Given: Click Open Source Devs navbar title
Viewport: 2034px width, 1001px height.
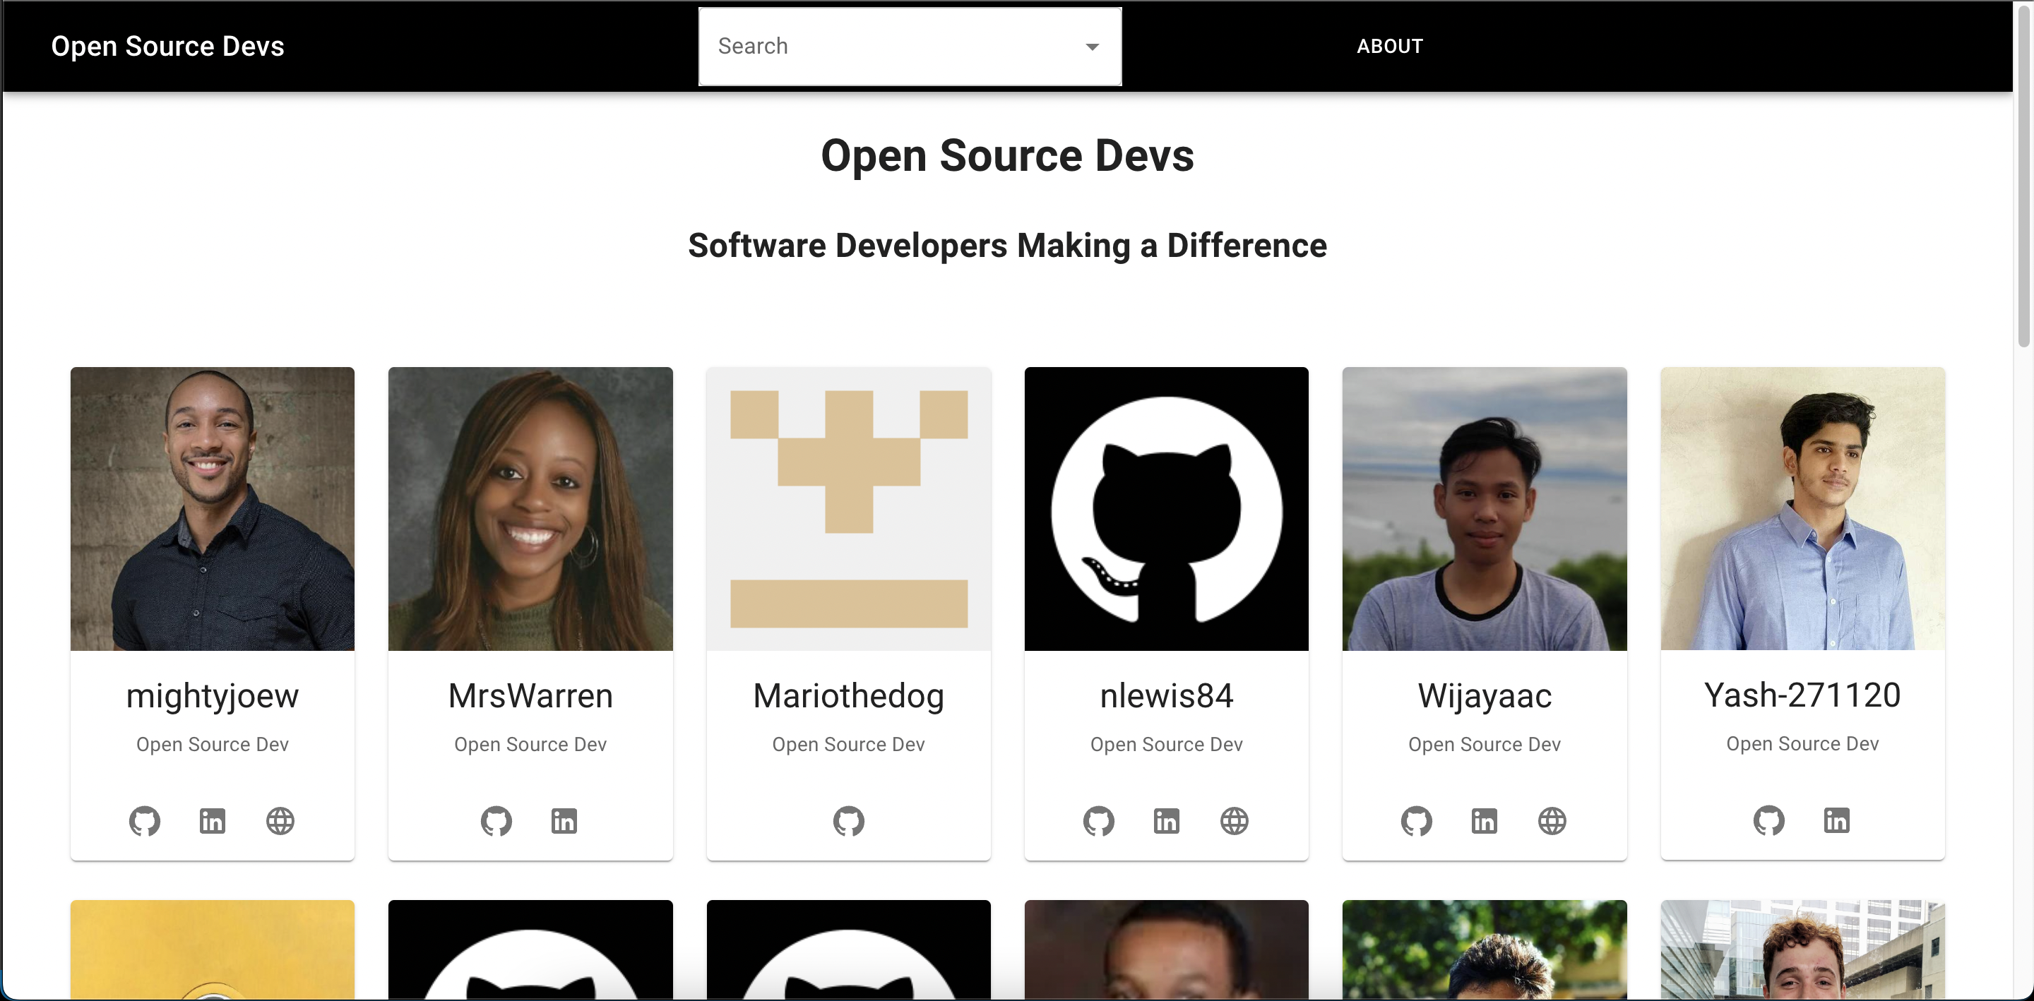Looking at the screenshot, I should pos(167,47).
